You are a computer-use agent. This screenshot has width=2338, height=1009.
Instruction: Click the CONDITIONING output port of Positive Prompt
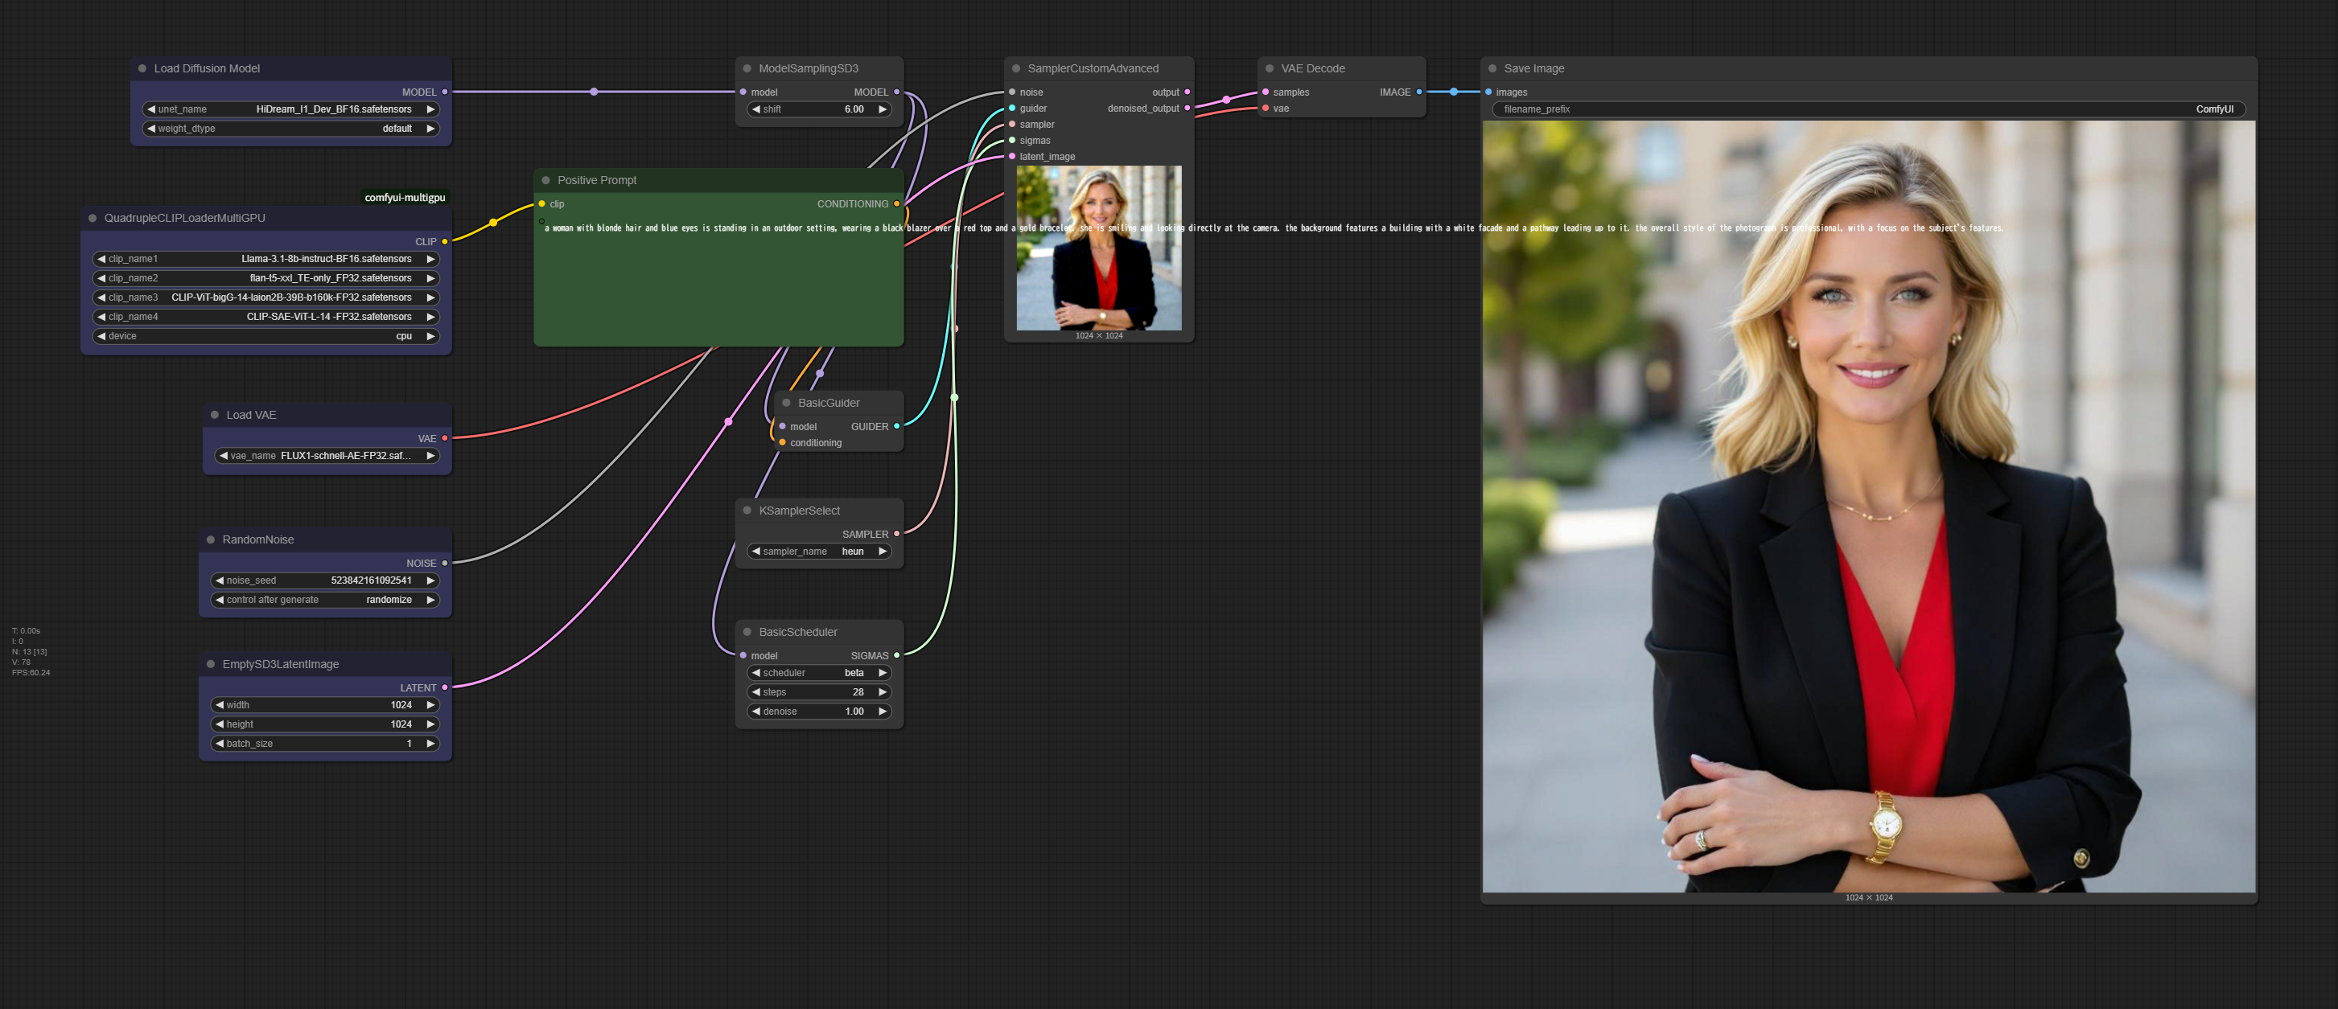[897, 203]
